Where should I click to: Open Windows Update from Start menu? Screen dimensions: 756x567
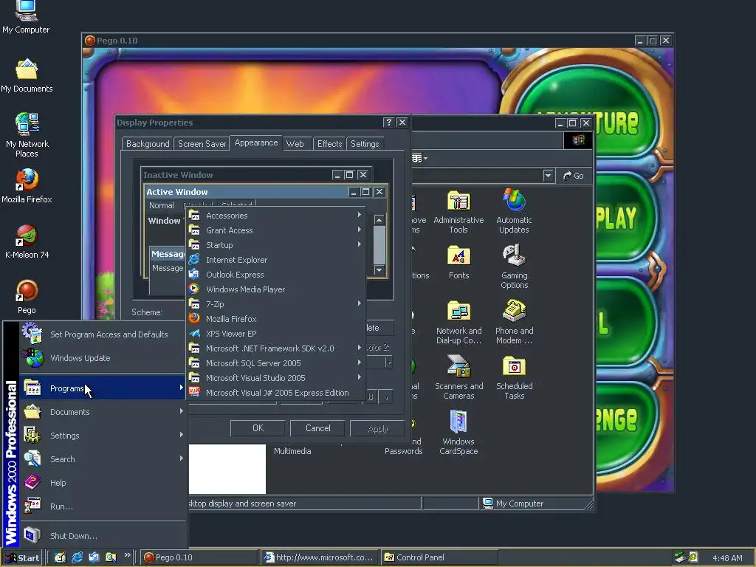point(103,358)
